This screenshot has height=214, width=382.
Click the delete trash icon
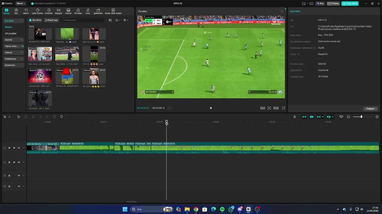(x=54, y=117)
